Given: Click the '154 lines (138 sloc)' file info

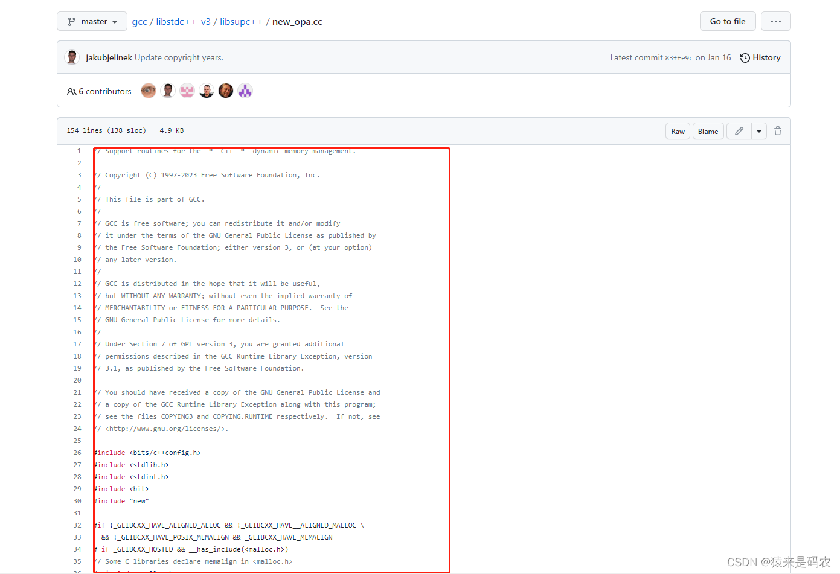Looking at the screenshot, I should tap(106, 130).
